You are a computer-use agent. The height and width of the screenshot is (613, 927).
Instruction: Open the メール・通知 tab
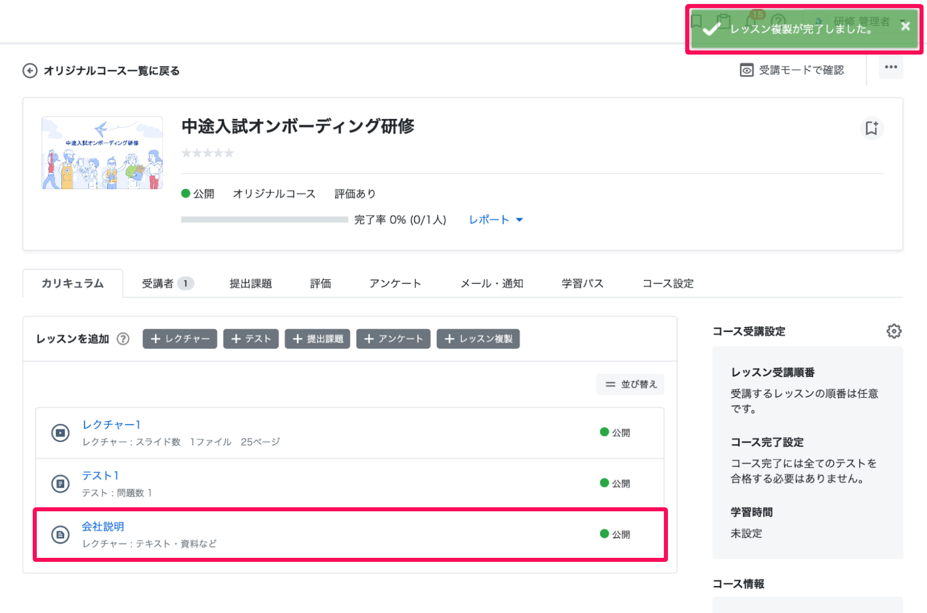pyautogui.click(x=492, y=283)
